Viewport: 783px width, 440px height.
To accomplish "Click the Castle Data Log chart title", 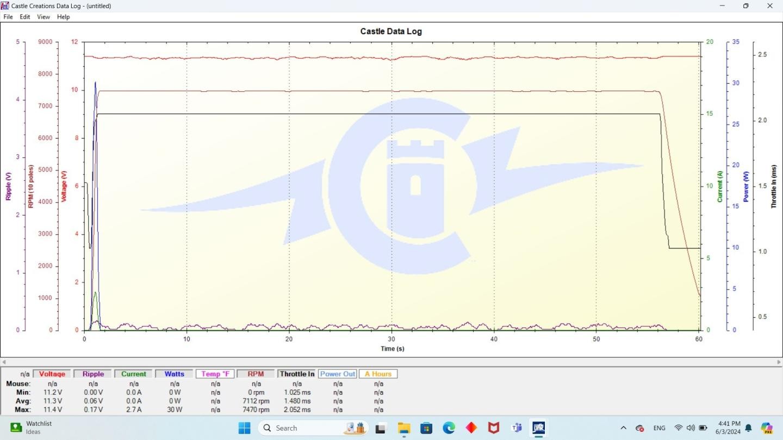I will 391,32.
